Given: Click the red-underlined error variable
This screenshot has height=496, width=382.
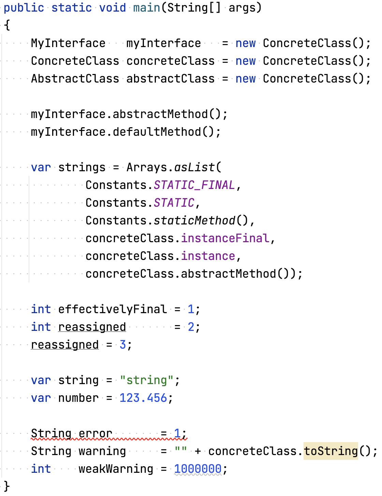Looking at the screenshot, I should click(x=95, y=434).
